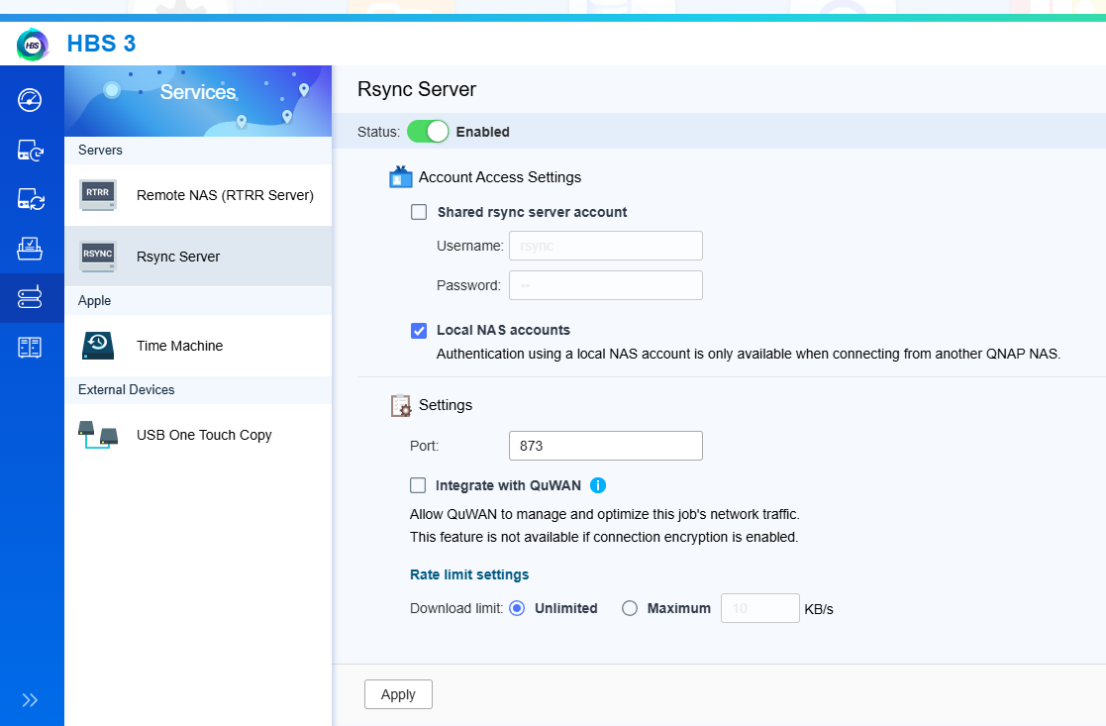Select the Maximum download limit radio button

[x=630, y=608]
